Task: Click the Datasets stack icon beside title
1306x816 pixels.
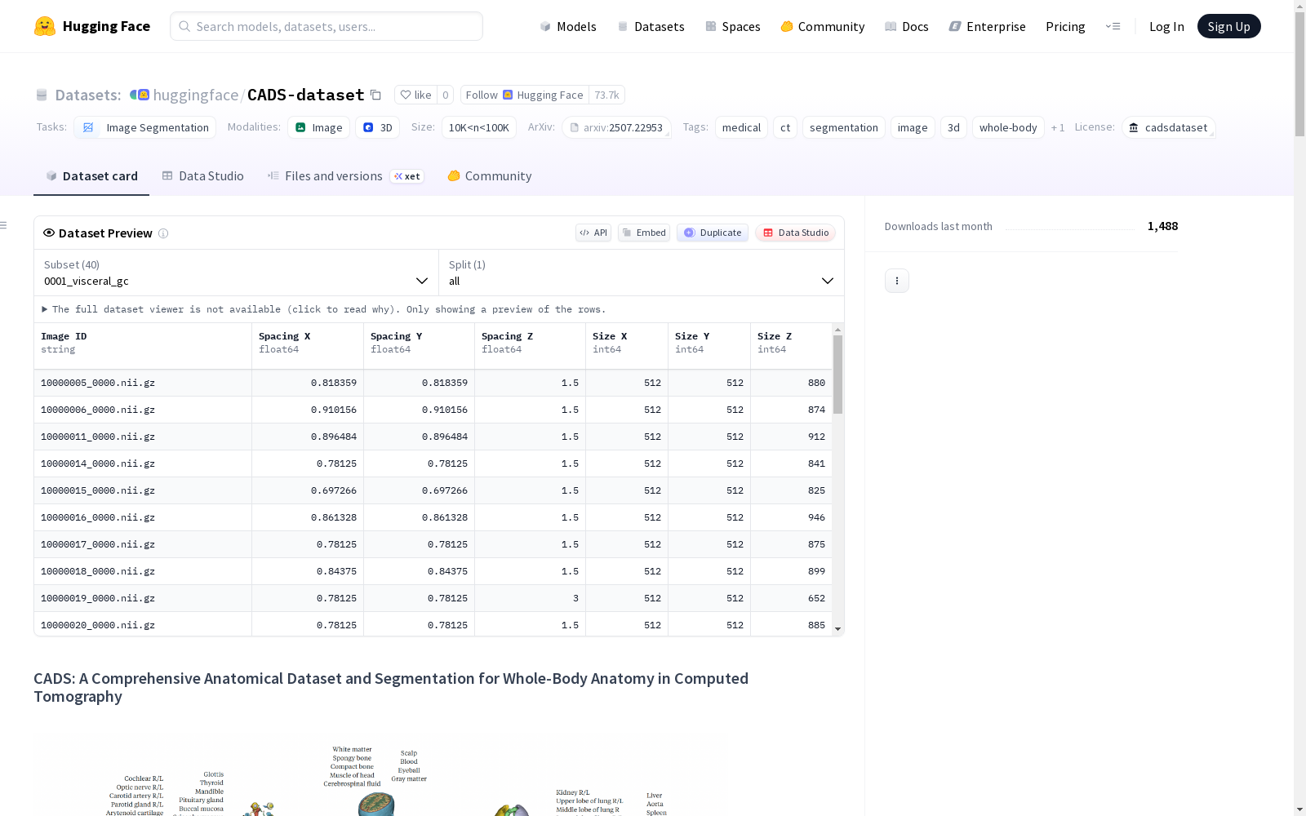Action: 42,95
